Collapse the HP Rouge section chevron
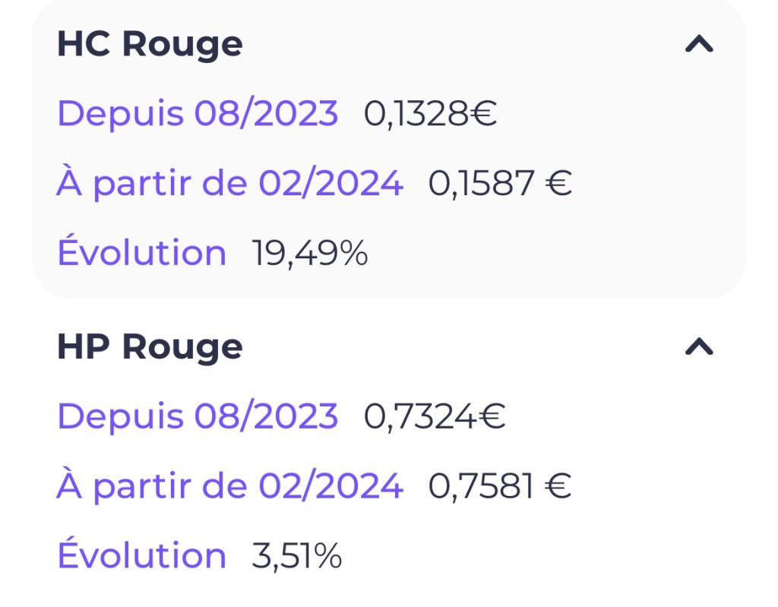This screenshot has width=778, height=607. coord(699,347)
